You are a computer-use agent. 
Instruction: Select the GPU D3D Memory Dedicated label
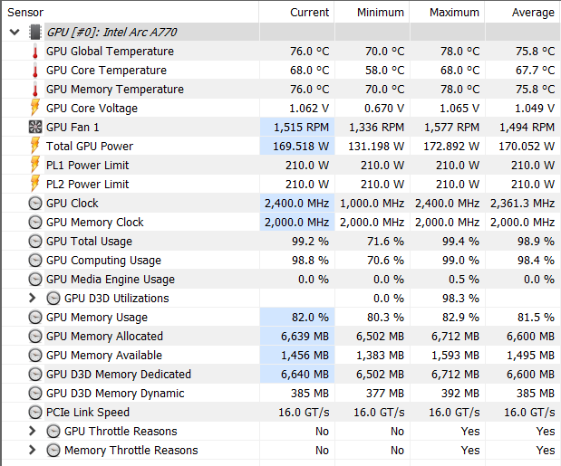(119, 375)
